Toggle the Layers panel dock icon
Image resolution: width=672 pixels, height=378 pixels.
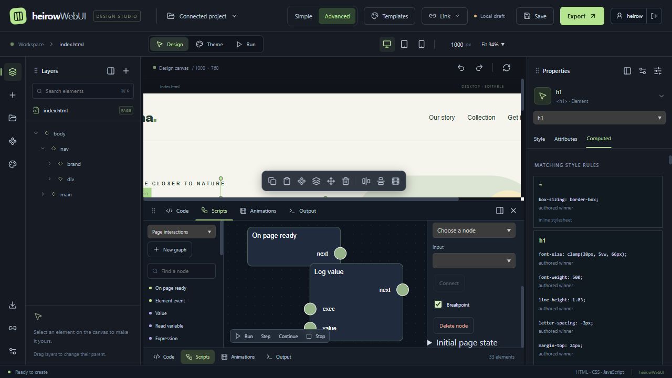pos(111,71)
